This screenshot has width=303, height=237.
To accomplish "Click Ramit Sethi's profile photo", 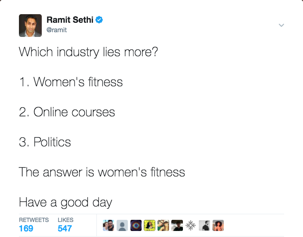I will [x=30, y=25].
